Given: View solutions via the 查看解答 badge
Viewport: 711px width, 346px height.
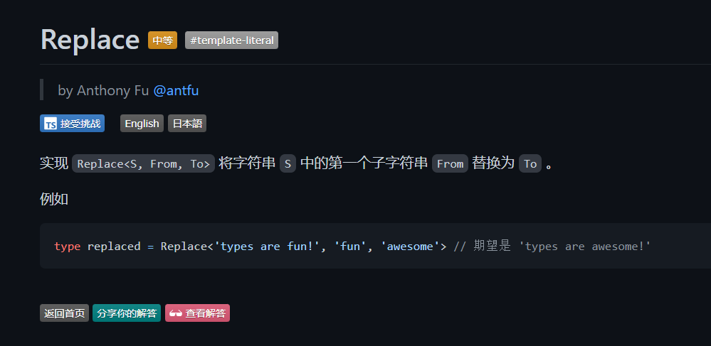Looking at the screenshot, I should (x=197, y=313).
